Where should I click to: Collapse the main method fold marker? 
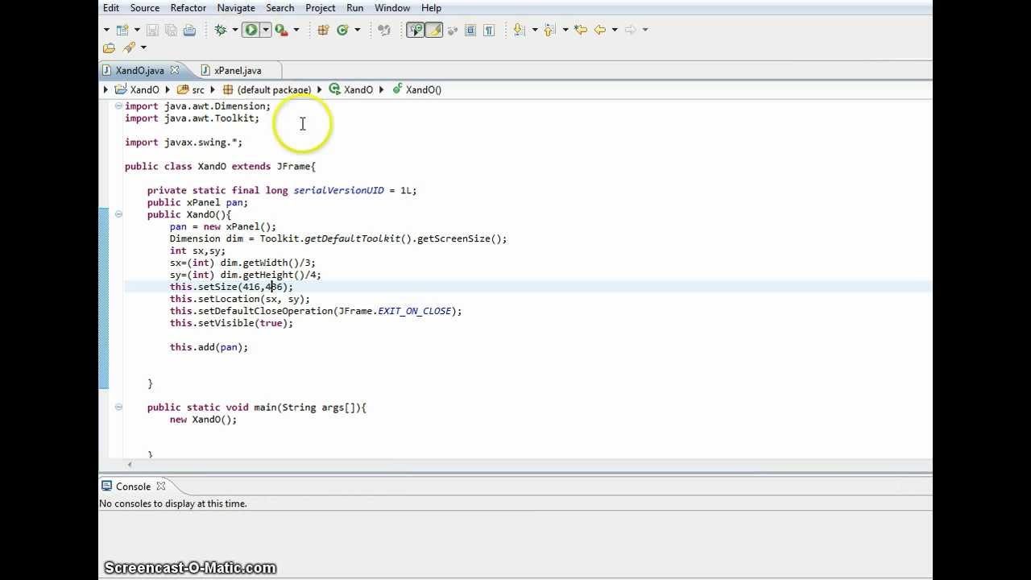pyautogui.click(x=118, y=408)
